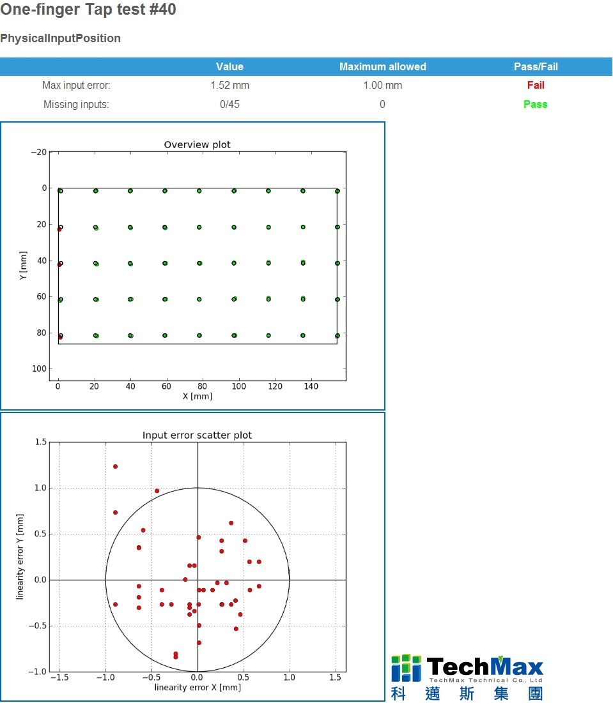Click the Missing inputs row label
Screen dimensions: 613x703
point(76,105)
